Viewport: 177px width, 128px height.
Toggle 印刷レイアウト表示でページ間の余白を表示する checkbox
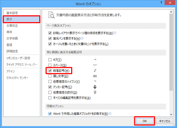point(50,33)
